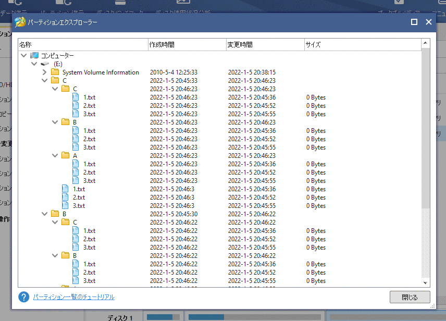Click the folder icon of subfolder A
This screenshot has height=321, width=446.
coord(65,155)
